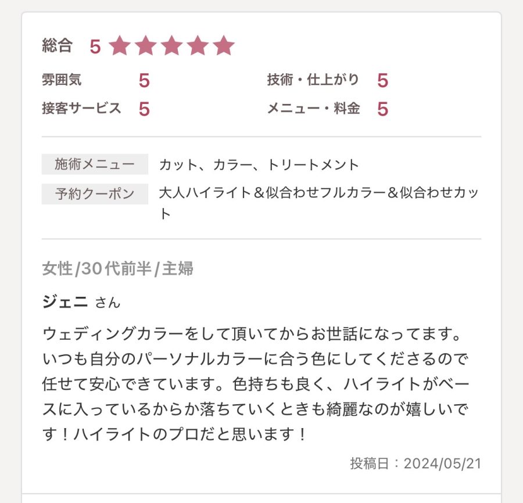Select the 総合 label
The width and height of the screenshot is (523, 503).
pyautogui.click(x=57, y=46)
